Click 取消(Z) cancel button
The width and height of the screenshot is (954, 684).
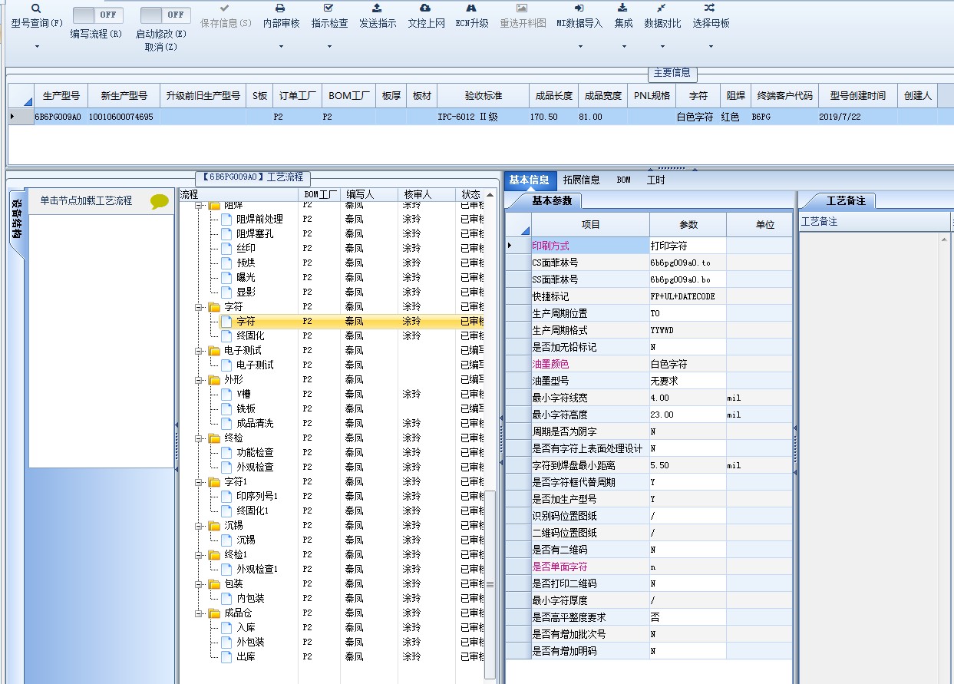(160, 47)
